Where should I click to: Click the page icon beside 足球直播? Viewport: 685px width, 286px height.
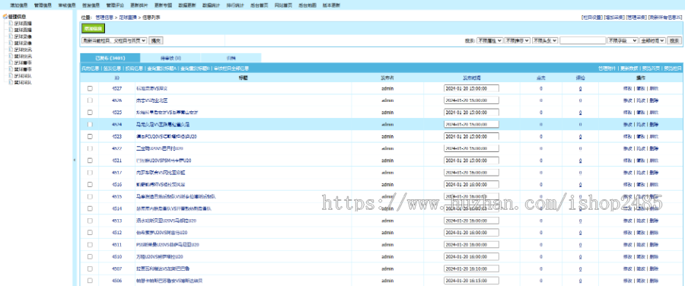(x=11, y=23)
